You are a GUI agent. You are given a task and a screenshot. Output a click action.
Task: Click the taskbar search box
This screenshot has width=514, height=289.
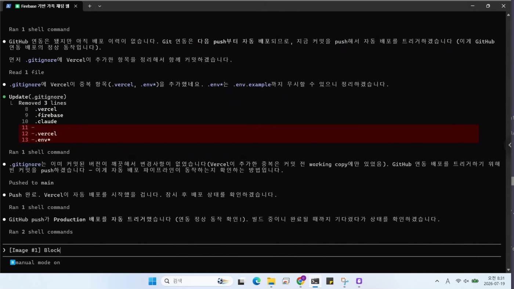pos(197,281)
